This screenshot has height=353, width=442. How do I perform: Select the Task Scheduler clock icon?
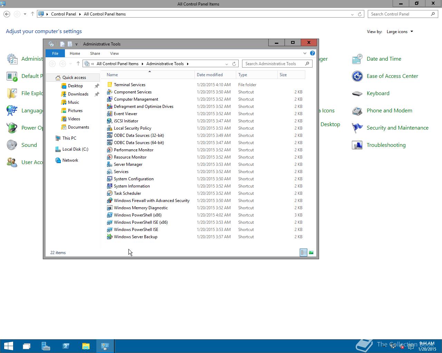[x=109, y=193]
